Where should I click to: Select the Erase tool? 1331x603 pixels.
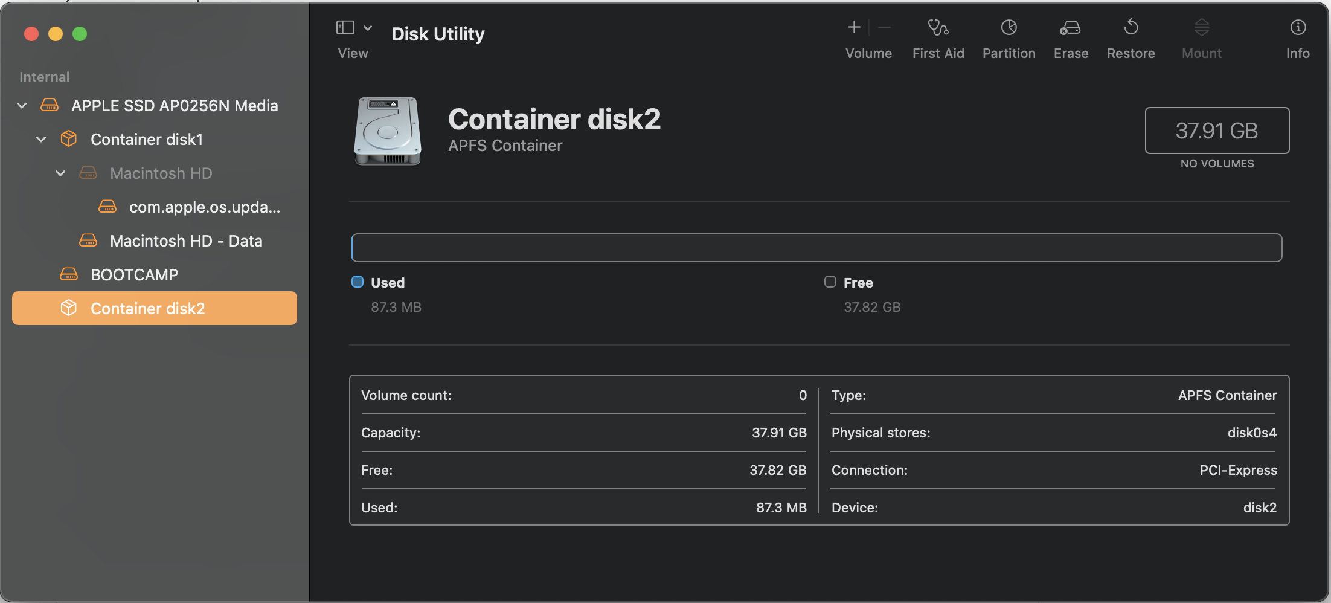[1070, 36]
